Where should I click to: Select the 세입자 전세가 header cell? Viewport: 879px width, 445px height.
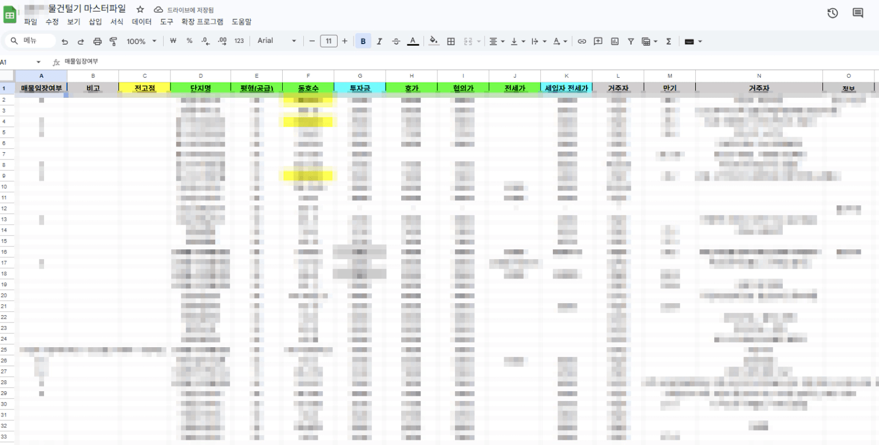pos(567,88)
